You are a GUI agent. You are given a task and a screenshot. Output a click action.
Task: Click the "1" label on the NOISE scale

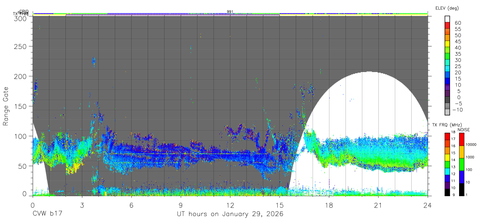click(467, 195)
